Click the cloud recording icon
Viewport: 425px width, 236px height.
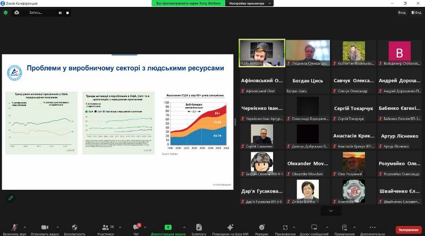pyautogui.click(x=16, y=12)
